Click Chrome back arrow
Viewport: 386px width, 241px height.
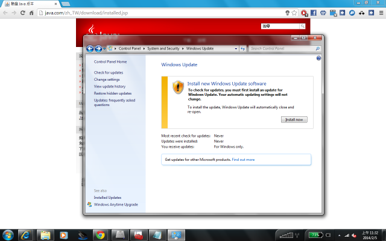[x=5, y=13]
